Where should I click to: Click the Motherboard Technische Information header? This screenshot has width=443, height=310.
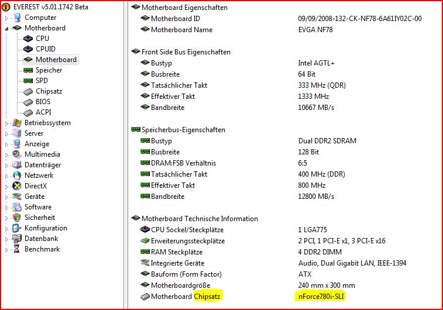pos(200,219)
